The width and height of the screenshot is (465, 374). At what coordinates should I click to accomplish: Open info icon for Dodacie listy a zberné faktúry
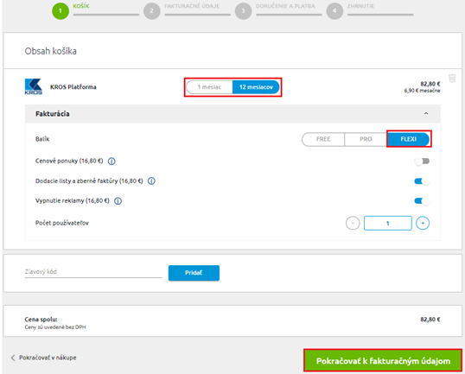pos(151,181)
